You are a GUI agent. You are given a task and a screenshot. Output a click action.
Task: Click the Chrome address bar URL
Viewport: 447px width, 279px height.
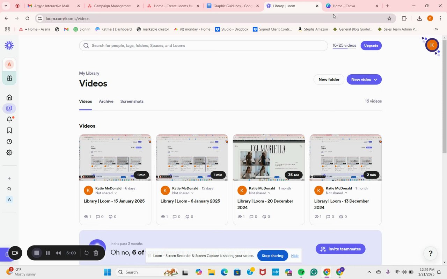point(67,18)
